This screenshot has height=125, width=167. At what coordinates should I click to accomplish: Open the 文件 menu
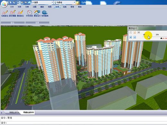(12, 7)
